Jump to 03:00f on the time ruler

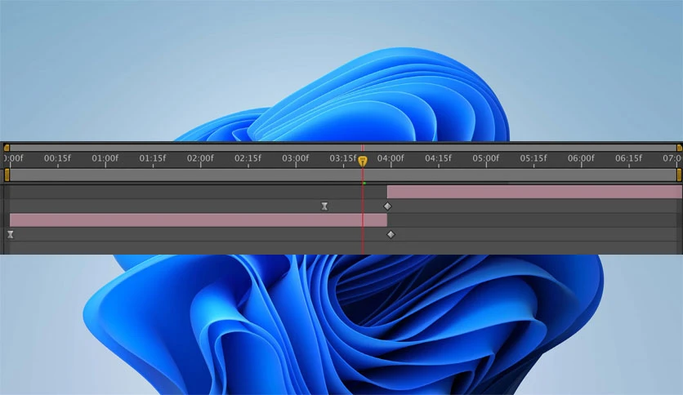pos(295,158)
